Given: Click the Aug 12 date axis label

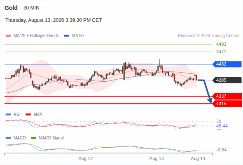Looking at the screenshot, I should [86, 158].
